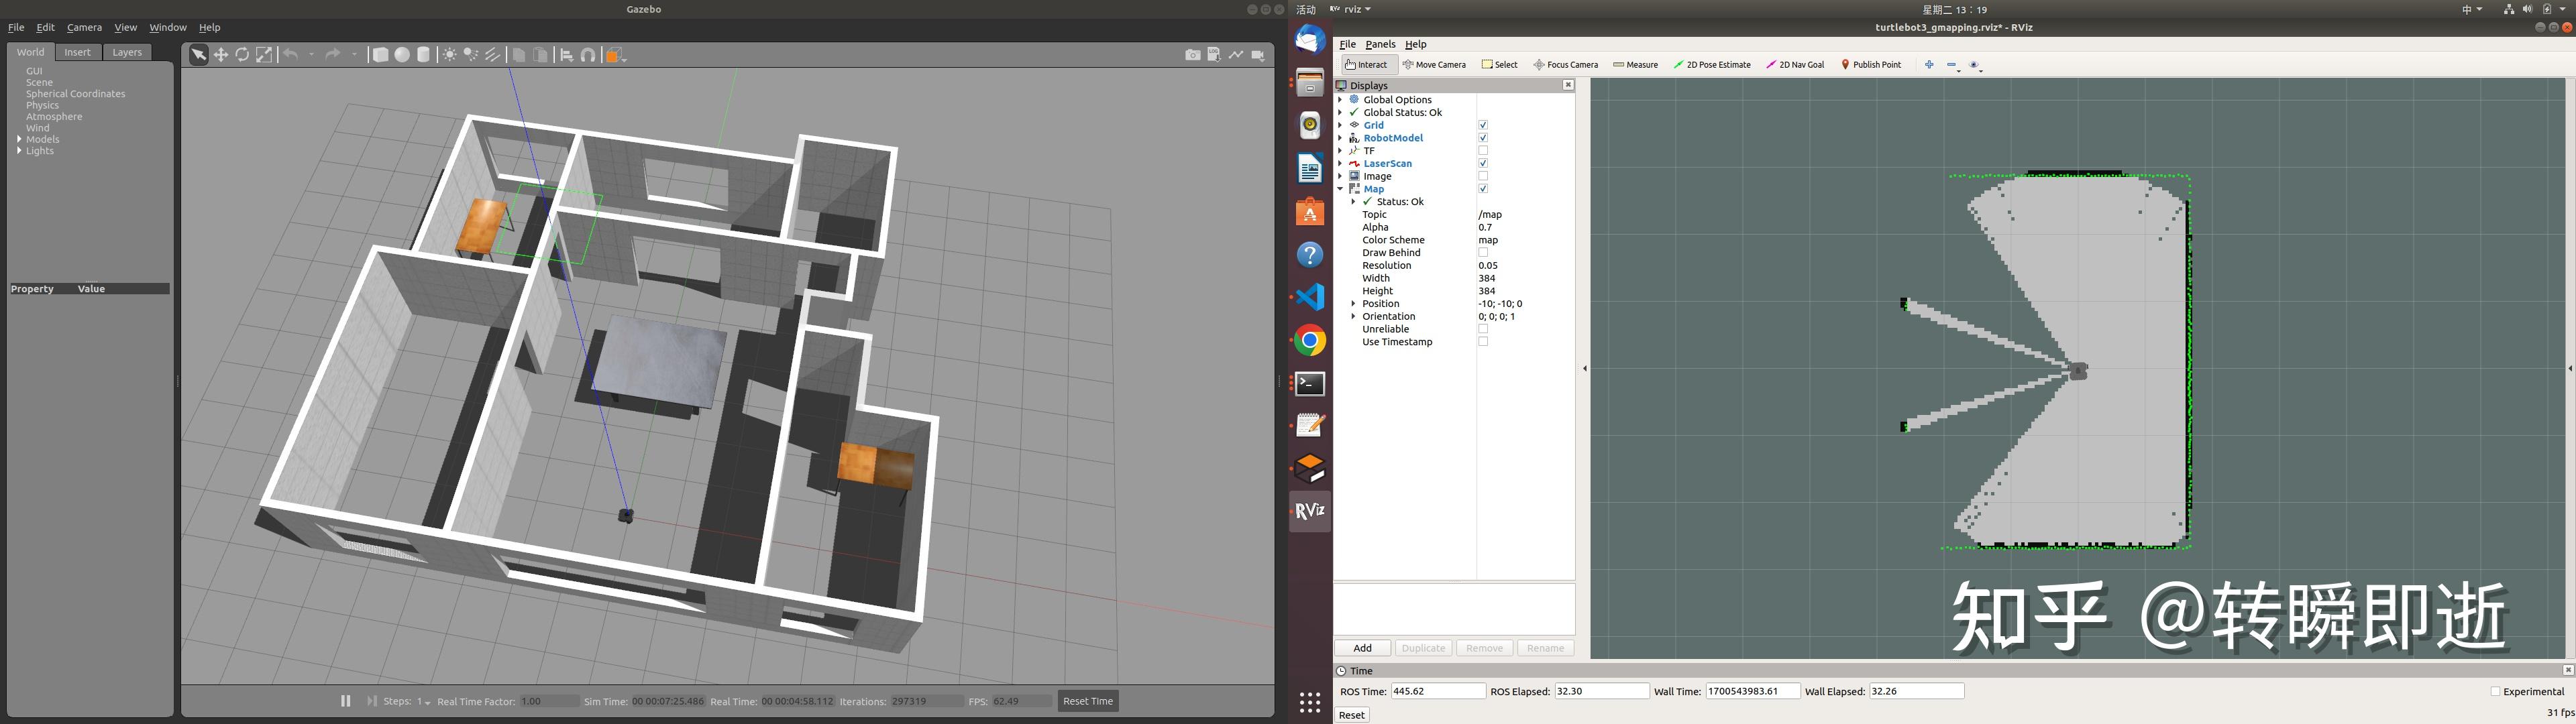Viewport: 2576px width, 724px height.
Task: Open the plot tool in Gazebo toolbar
Action: (x=1236, y=55)
